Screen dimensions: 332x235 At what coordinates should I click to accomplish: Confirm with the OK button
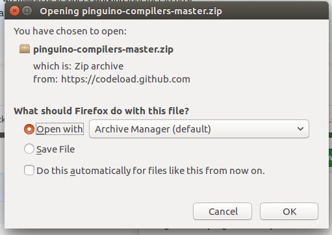[289, 211]
